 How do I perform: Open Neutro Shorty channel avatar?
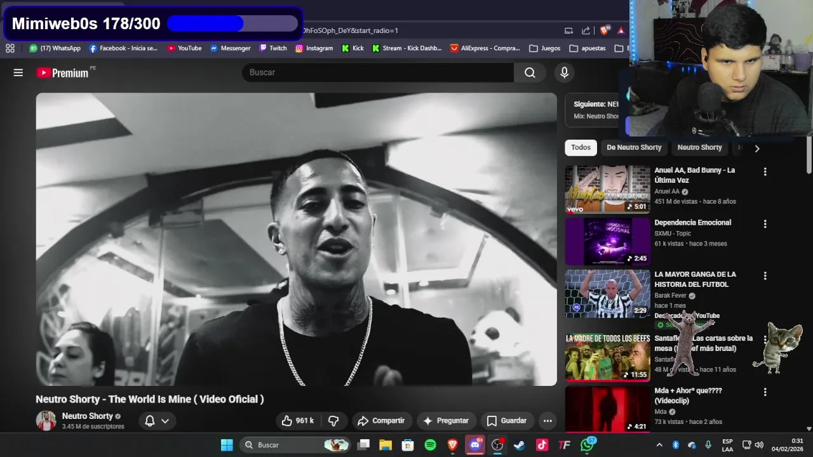point(46,420)
